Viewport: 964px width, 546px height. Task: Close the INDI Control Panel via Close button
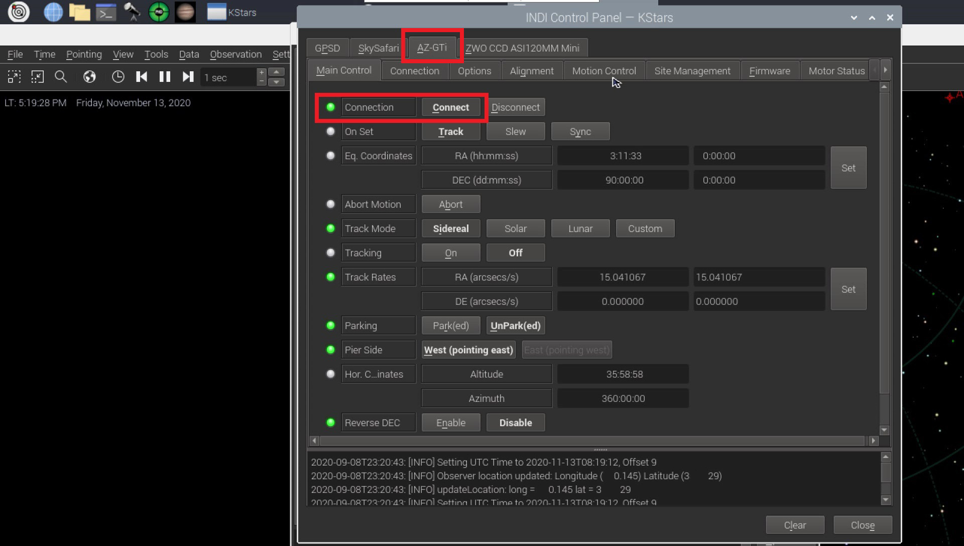(863, 525)
